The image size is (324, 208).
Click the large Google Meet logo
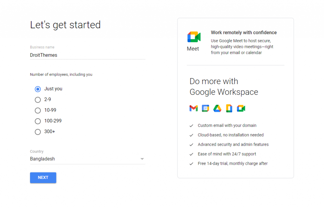[194, 37]
